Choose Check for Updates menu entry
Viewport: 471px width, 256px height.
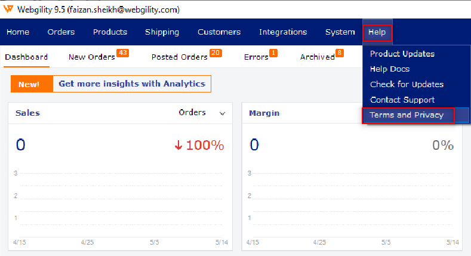(x=407, y=84)
